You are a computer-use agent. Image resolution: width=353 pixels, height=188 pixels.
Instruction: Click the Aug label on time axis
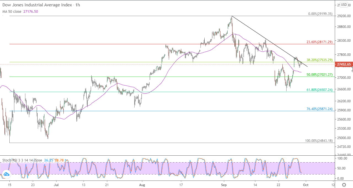pyautogui.click(x=142, y=184)
